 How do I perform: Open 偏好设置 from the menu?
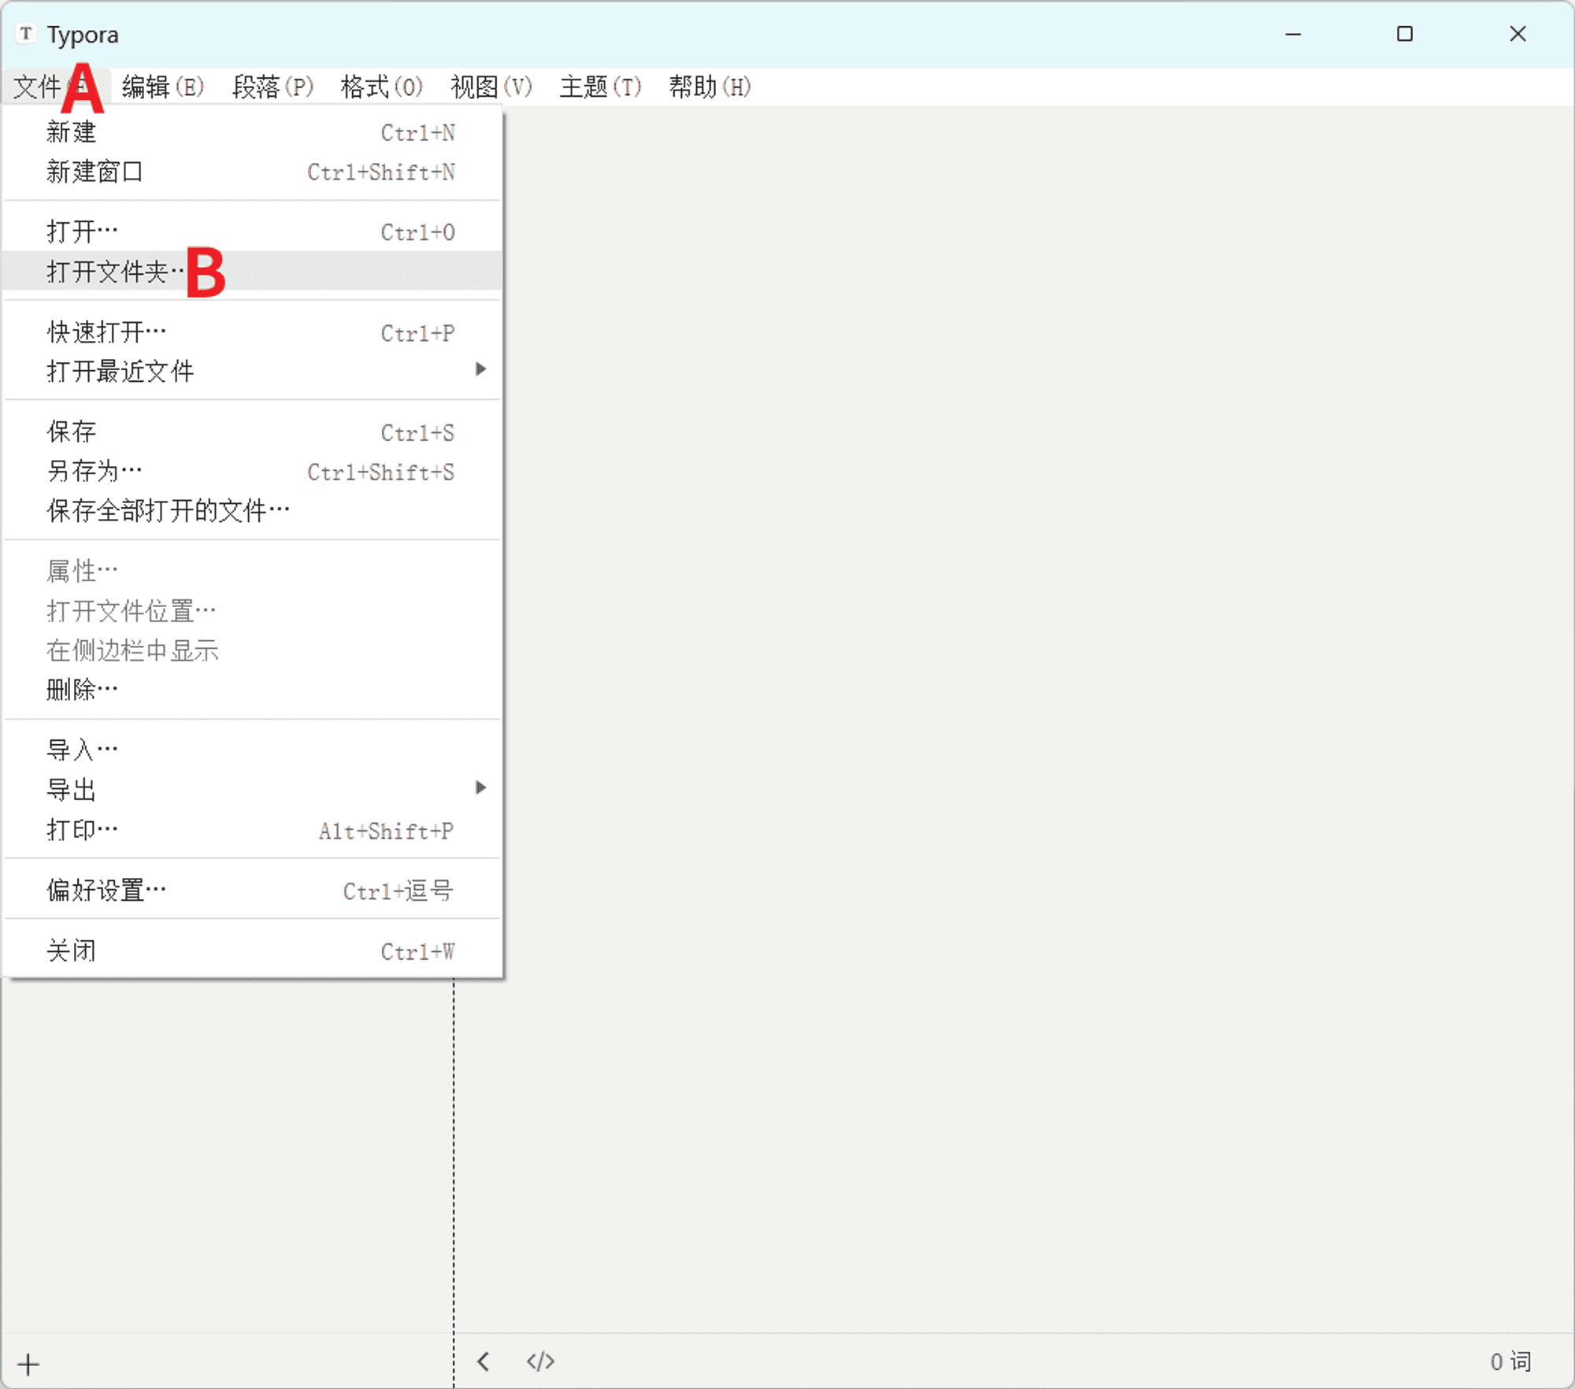(106, 888)
